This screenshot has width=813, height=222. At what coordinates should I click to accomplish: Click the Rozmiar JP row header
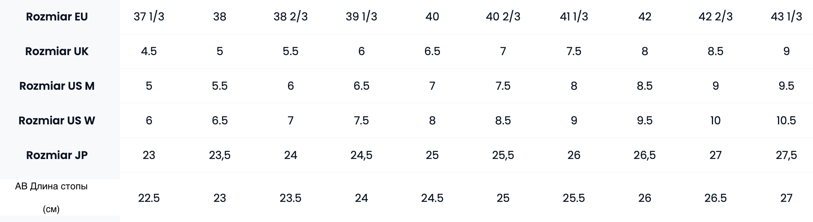[57, 155]
